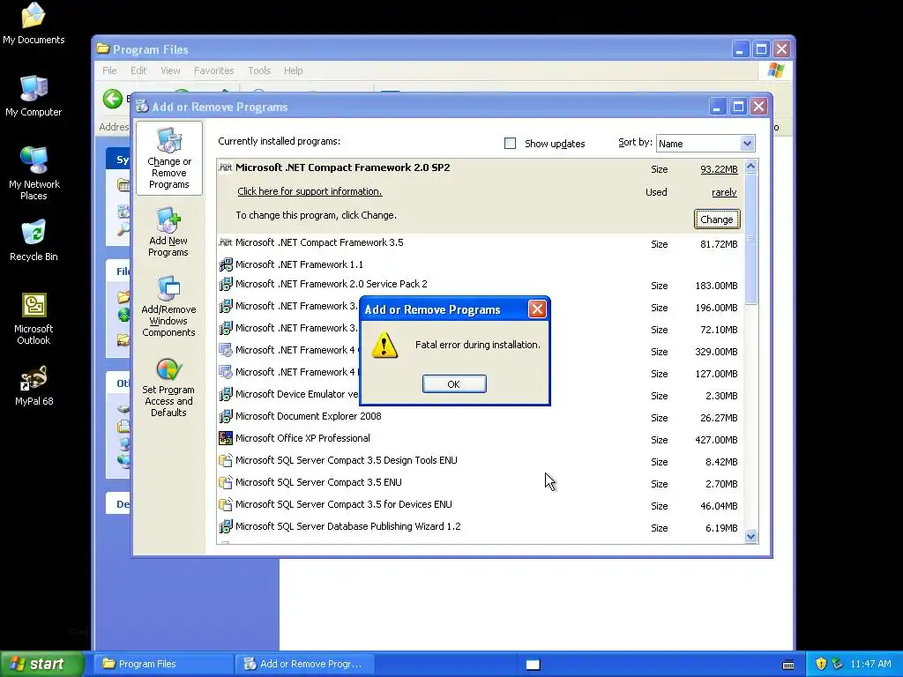Open Microsoft Outlook desktop shortcut
The width and height of the screenshot is (903, 677).
tap(34, 319)
